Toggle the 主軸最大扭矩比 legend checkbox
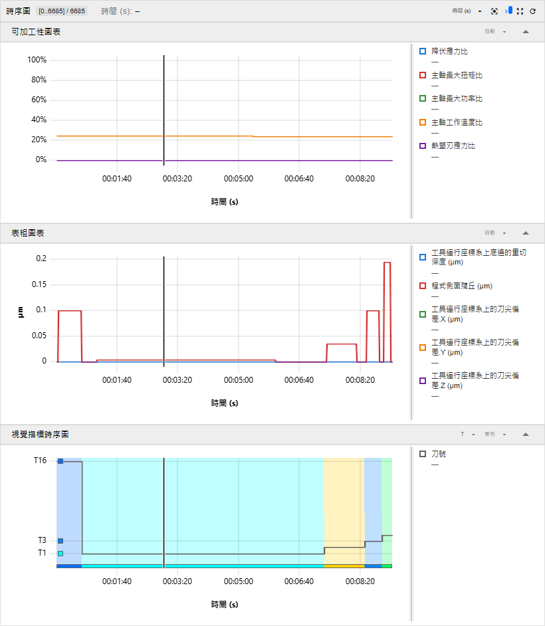Image resolution: width=545 pixels, height=626 pixels. [423, 75]
